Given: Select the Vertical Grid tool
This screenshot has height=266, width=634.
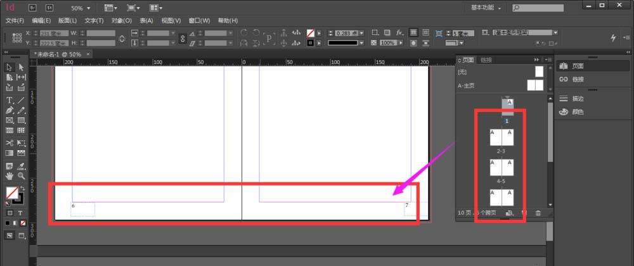Looking at the screenshot, I should [x=22, y=130].
